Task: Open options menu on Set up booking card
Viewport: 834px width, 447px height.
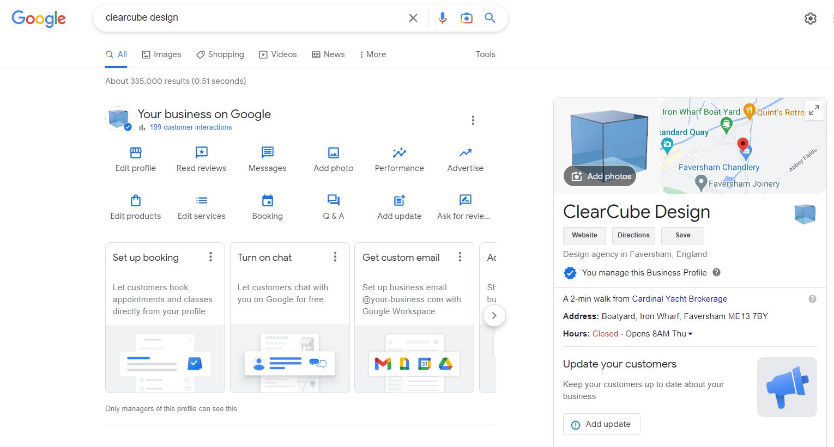Action: [x=210, y=257]
